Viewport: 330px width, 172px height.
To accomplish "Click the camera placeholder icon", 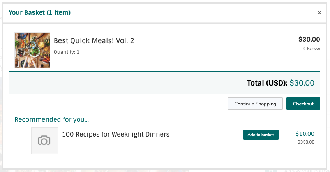I will pyautogui.click(x=44, y=140).
